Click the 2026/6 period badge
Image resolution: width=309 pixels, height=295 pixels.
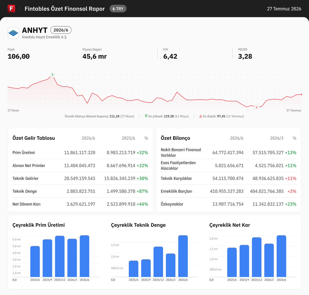61,30
